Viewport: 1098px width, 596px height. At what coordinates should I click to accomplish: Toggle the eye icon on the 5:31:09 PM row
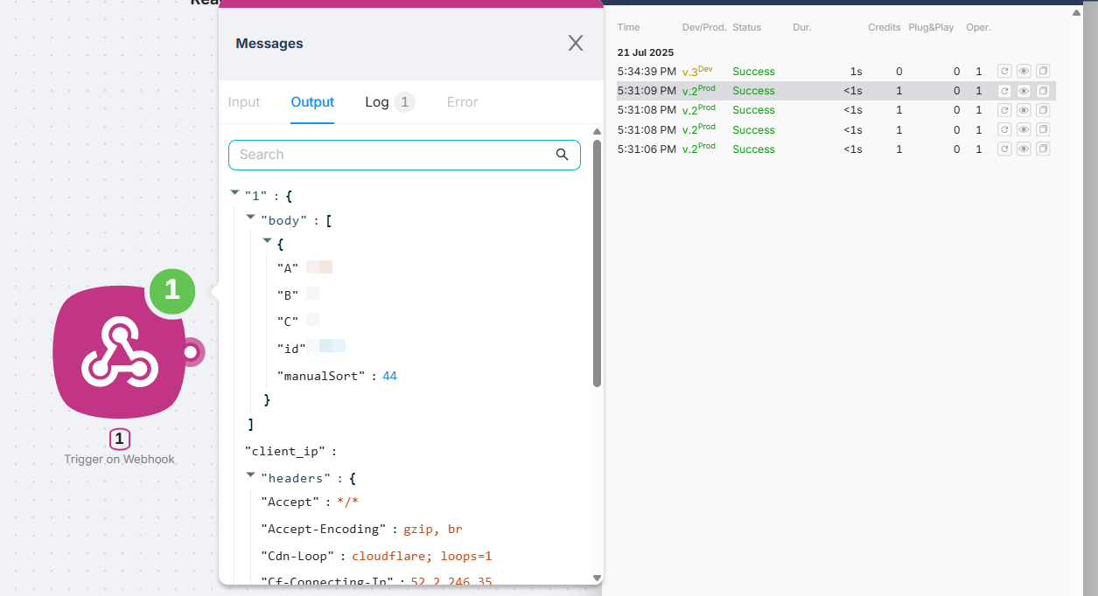click(1024, 91)
